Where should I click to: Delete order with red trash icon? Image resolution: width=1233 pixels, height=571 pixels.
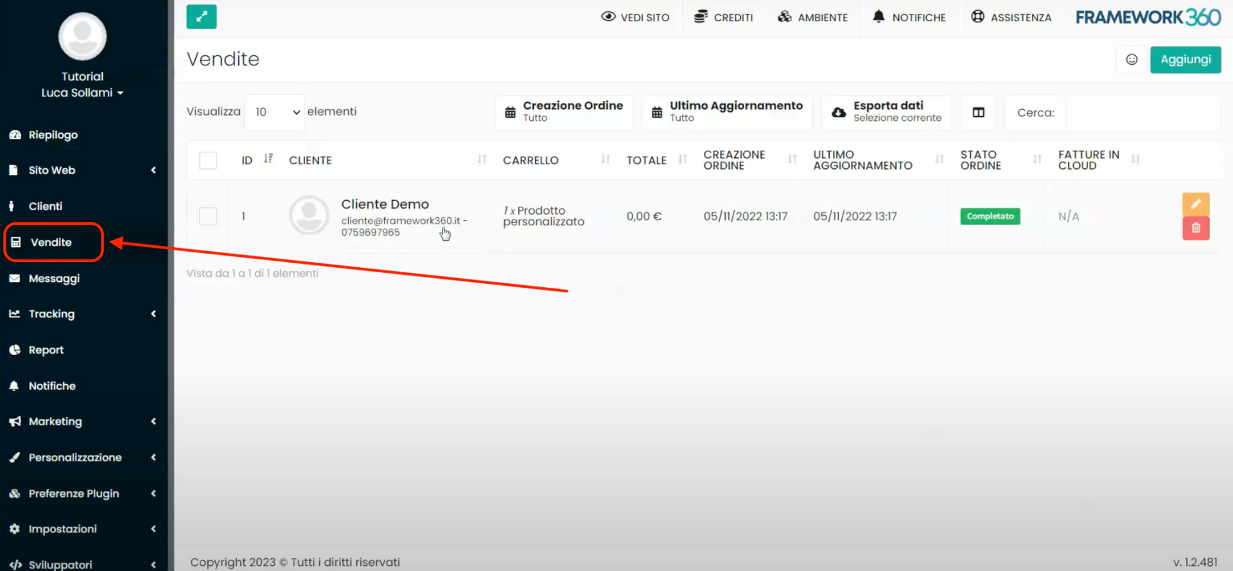coord(1195,228)
